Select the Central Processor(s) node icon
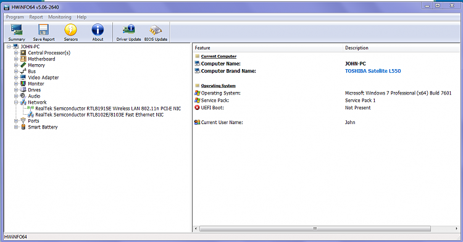This screenshot has width=463, height=242. (23, 53)
